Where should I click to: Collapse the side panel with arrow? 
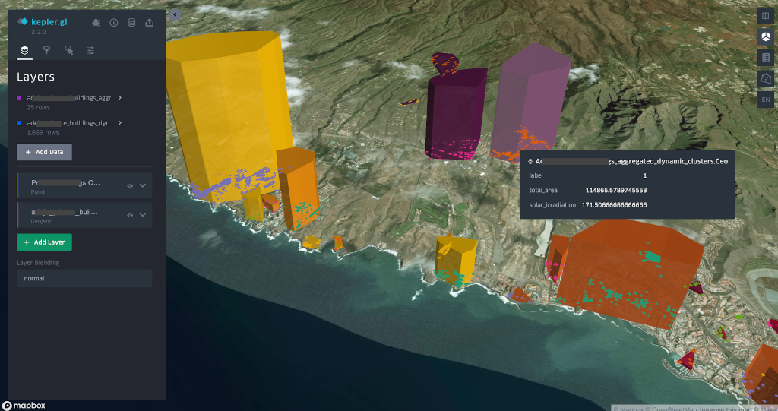tap(175, 15)
